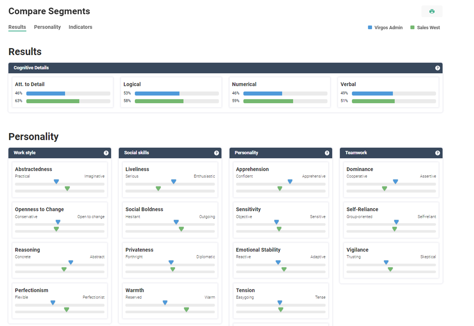Click the Sales West legend label
This screenshot has height=326, width=474.
coord(428,28)
